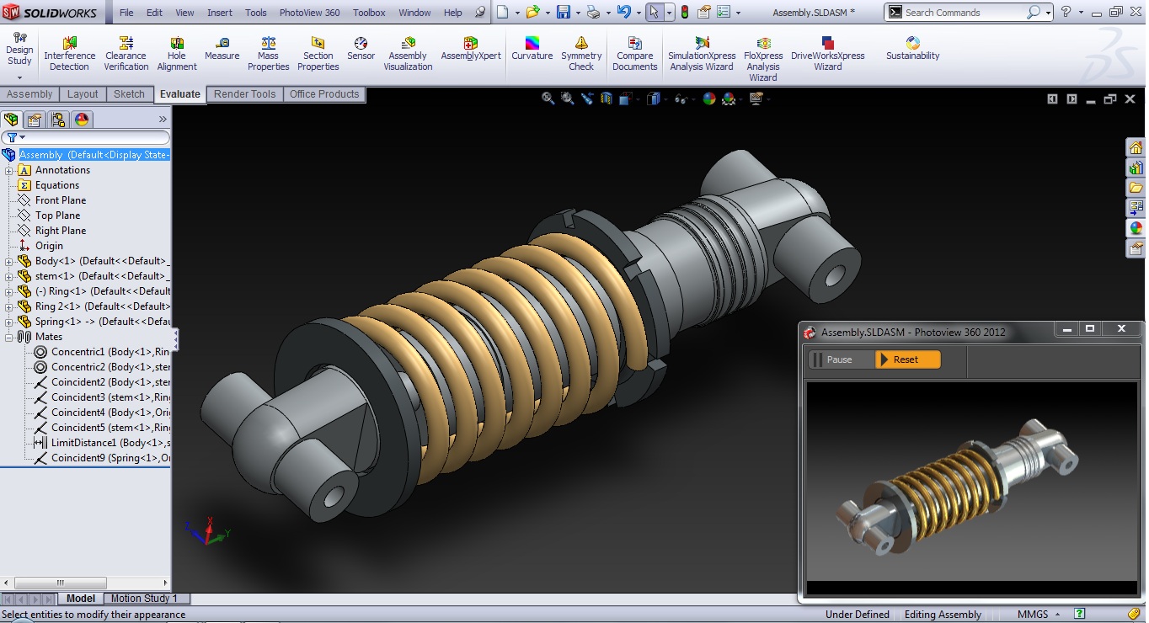Start SimulationXpress Analysis Wizard
1149x623 pixels.
tap(702, 54)
